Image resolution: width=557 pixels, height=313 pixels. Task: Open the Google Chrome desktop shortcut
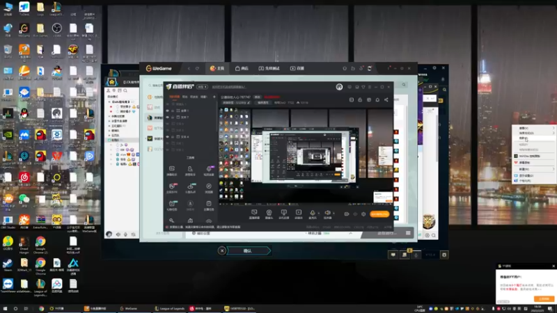point(40,265)
